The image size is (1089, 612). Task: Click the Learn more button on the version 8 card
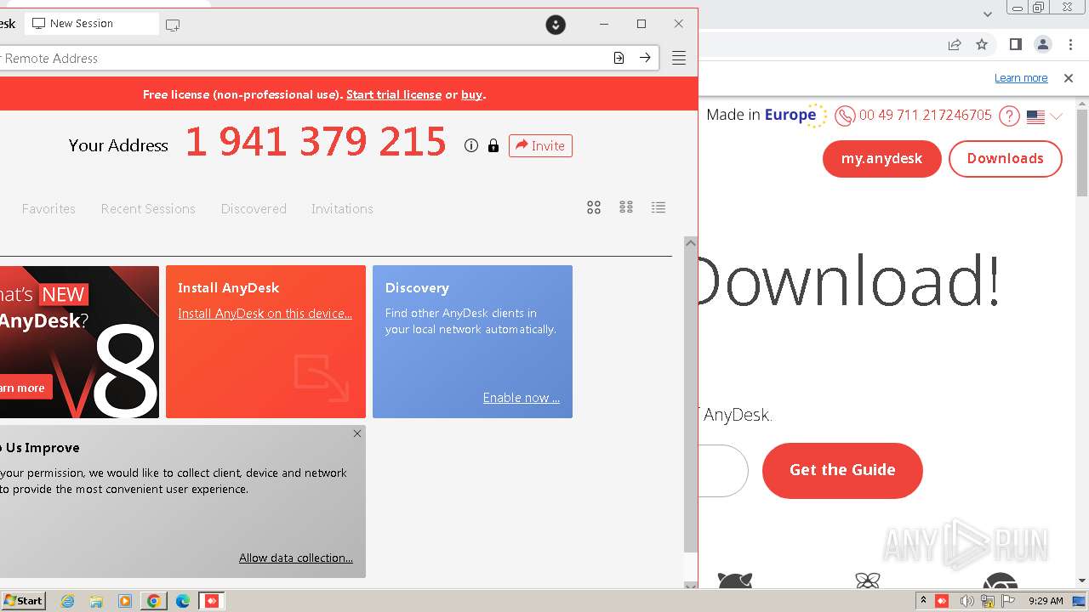point(26,388)
